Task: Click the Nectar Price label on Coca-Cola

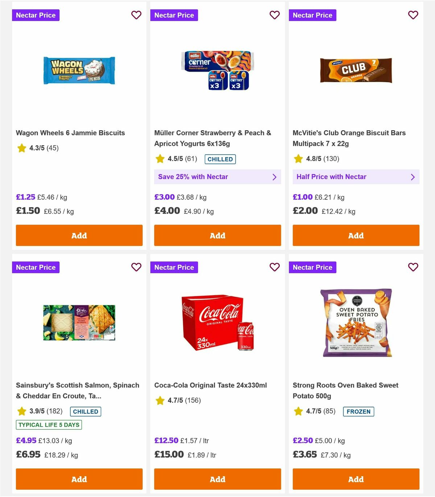Action: pos(174,267)
